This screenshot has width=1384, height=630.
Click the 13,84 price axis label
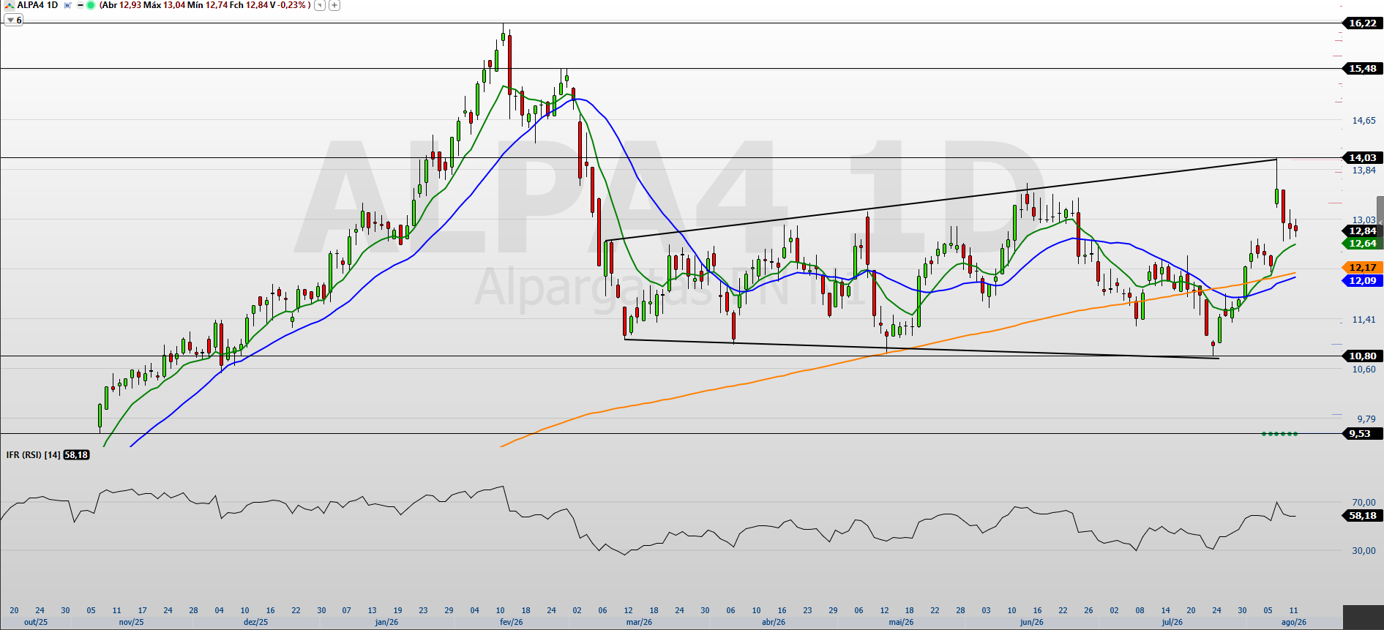pyautogui.click(x=1364, y=170)
